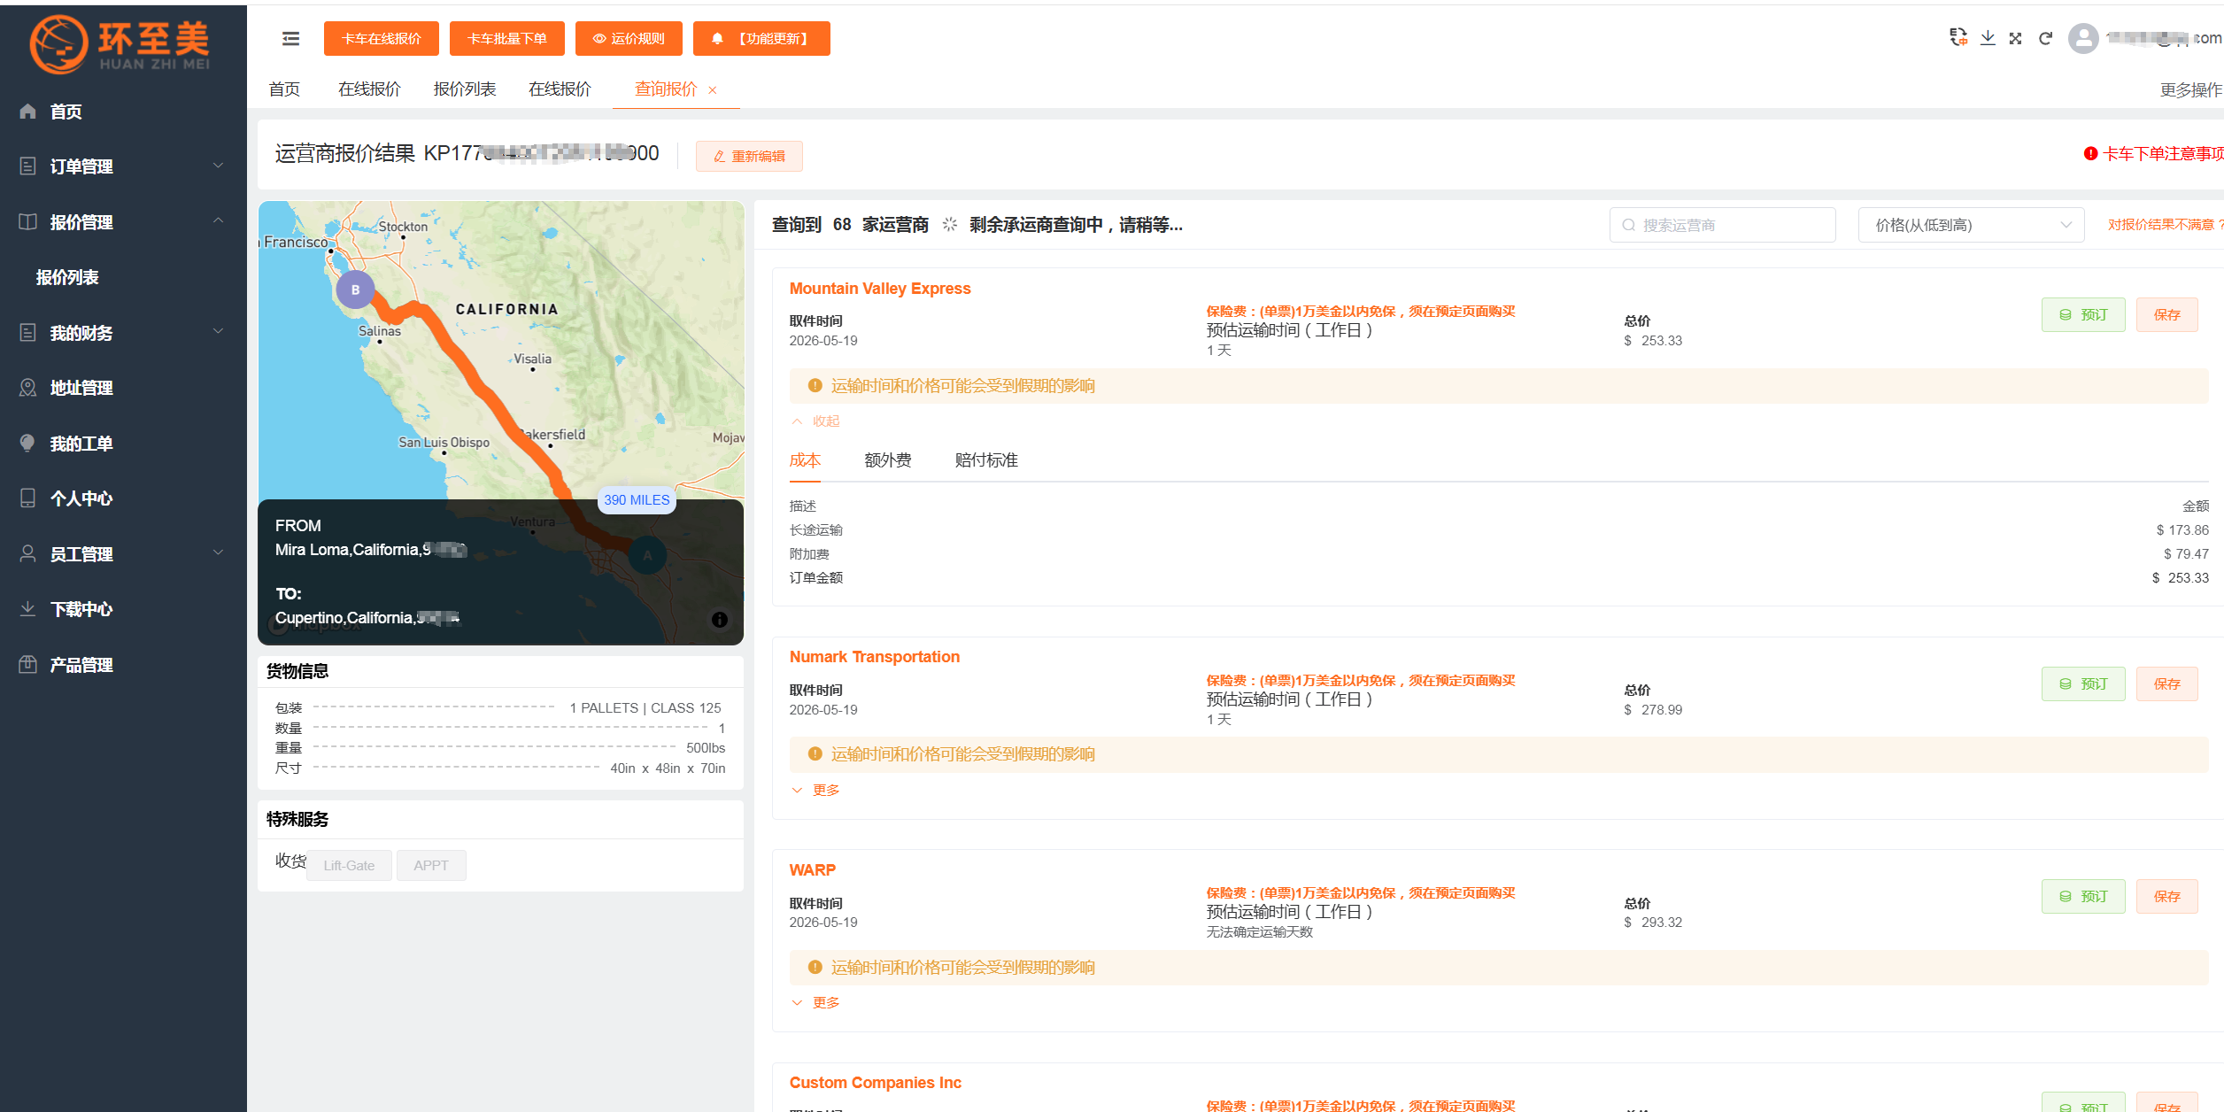Switch to the 报价列表 tab
Viewport: 2224px width, 1112px height.
(465, 89)
